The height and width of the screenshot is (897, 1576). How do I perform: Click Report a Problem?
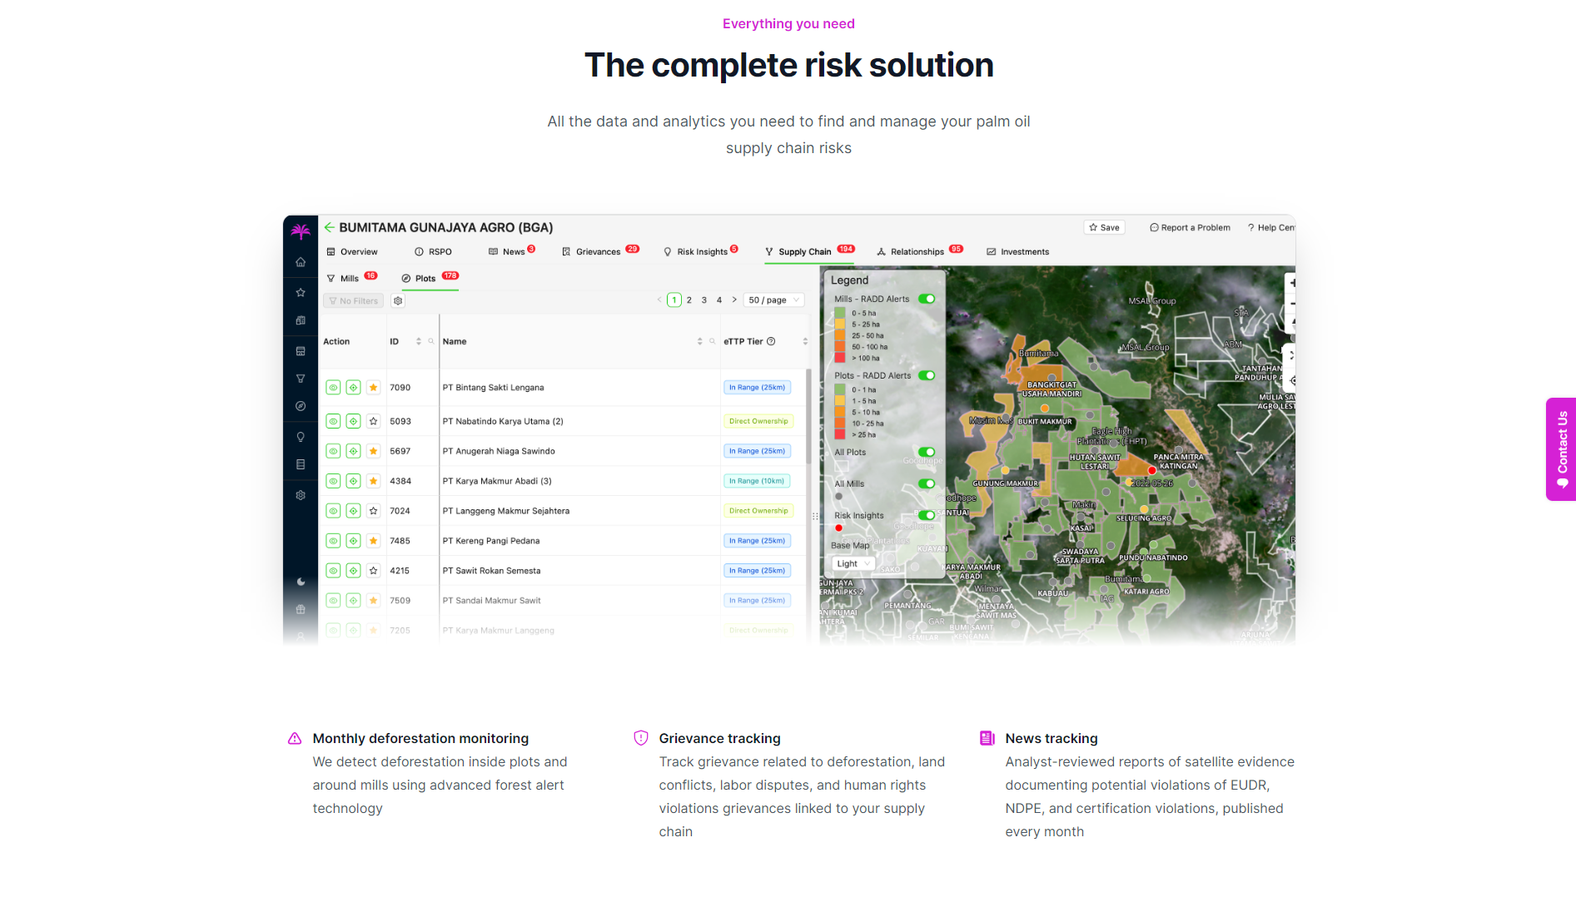(x=1190, y=227)
